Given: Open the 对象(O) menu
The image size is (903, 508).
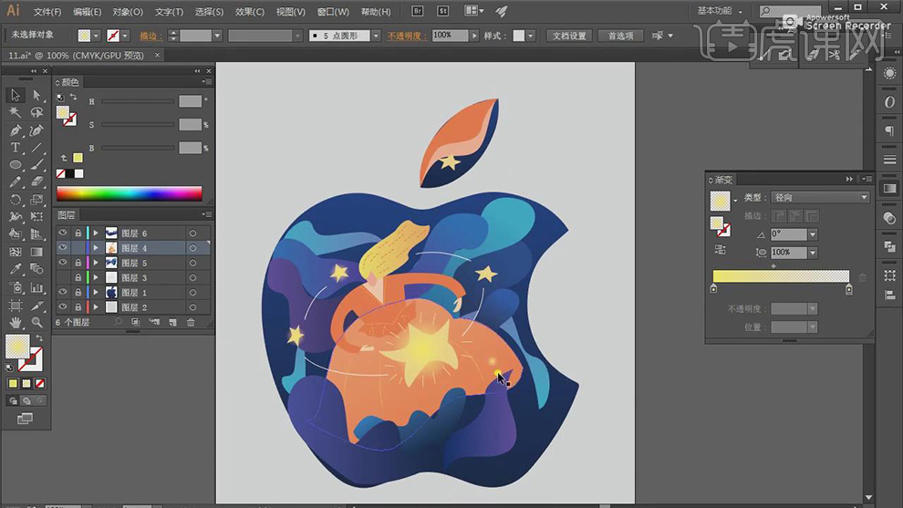Looking at the screenshot, I should 128,12.
